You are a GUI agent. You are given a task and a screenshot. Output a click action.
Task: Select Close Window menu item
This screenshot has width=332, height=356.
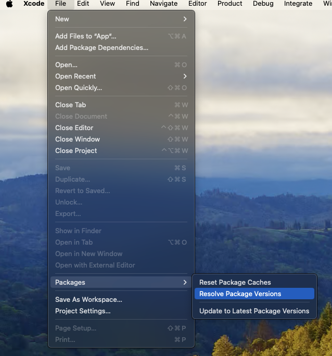78,139
